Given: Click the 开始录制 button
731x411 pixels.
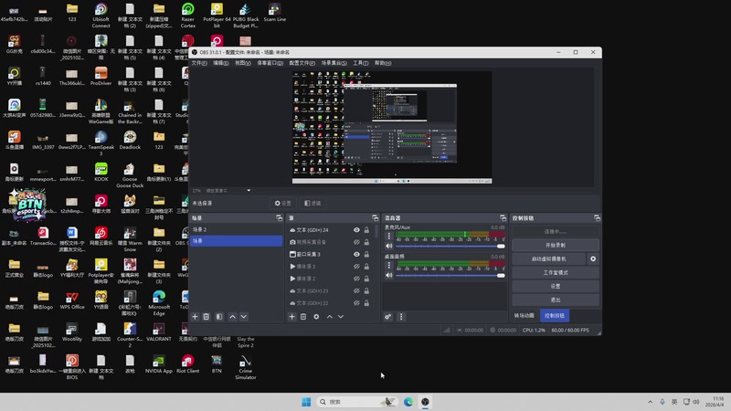Looking at the screenshot, I should [556, 245].
